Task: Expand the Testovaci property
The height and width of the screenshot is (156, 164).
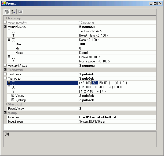Action: [x=5, y=74]
